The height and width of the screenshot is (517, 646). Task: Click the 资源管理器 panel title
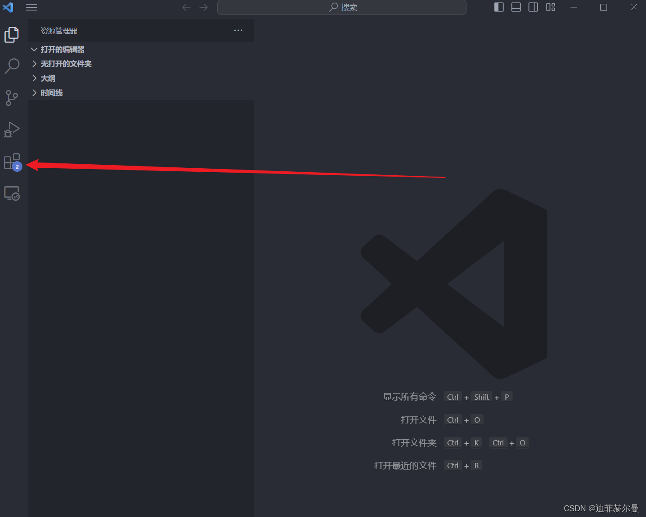pyautogui.click(x=59, y=31)
